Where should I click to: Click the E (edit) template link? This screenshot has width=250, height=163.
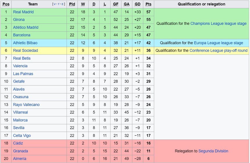pyautogui.click(x=62, y=4)
